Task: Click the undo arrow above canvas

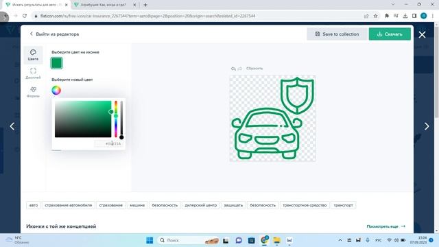Action: coord(233,69)
